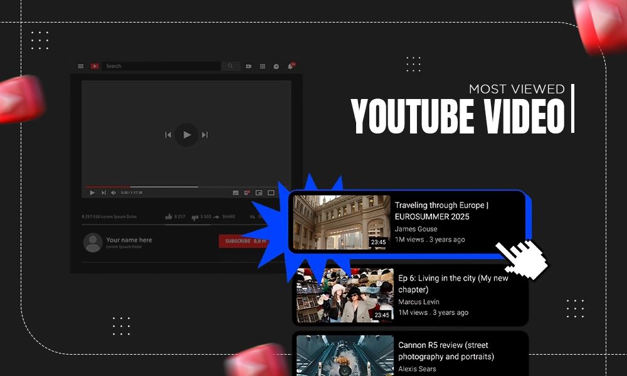Toggle the theater mode icon
This screenshot has height=376, width=627.
click(271, 192)
